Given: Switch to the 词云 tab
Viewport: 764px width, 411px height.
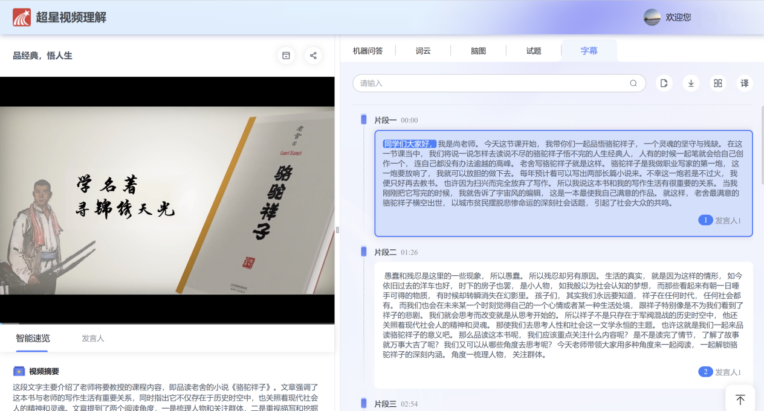Looking at the screenshot, I should [423, 51].
